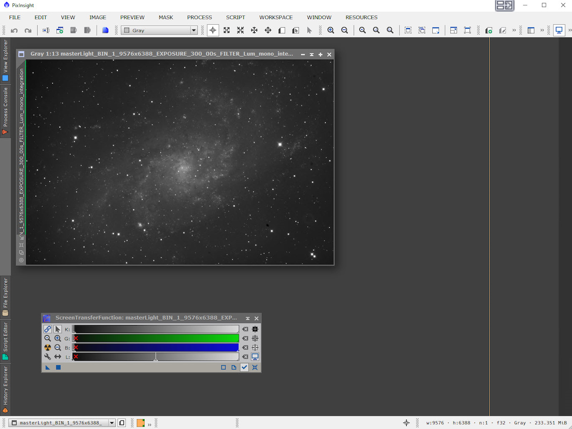The image size is (572, 429).
Task: Click the Edit Preview crosshair tool in the toolbar
Action: 213,30
